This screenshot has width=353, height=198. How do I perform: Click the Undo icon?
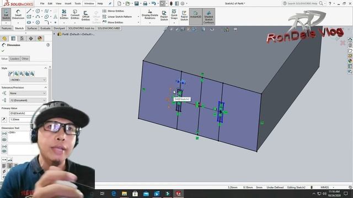[154, 3]
